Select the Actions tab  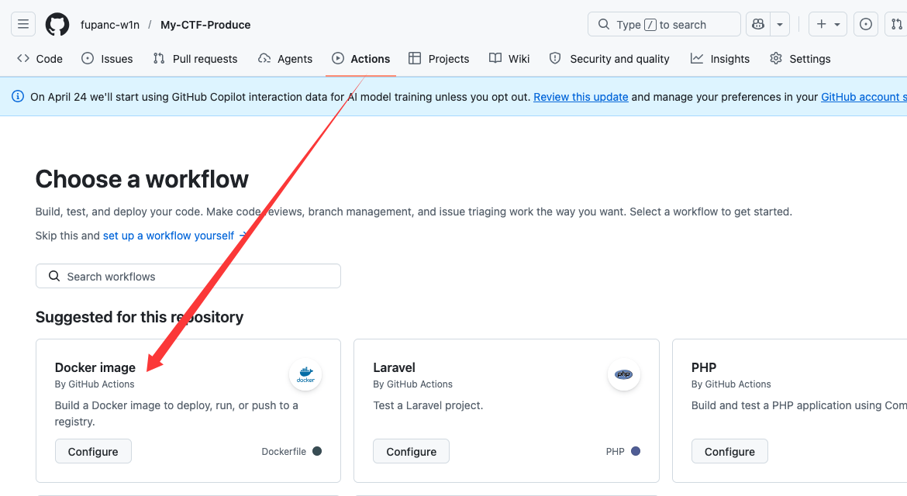click(x=361, y=58)
